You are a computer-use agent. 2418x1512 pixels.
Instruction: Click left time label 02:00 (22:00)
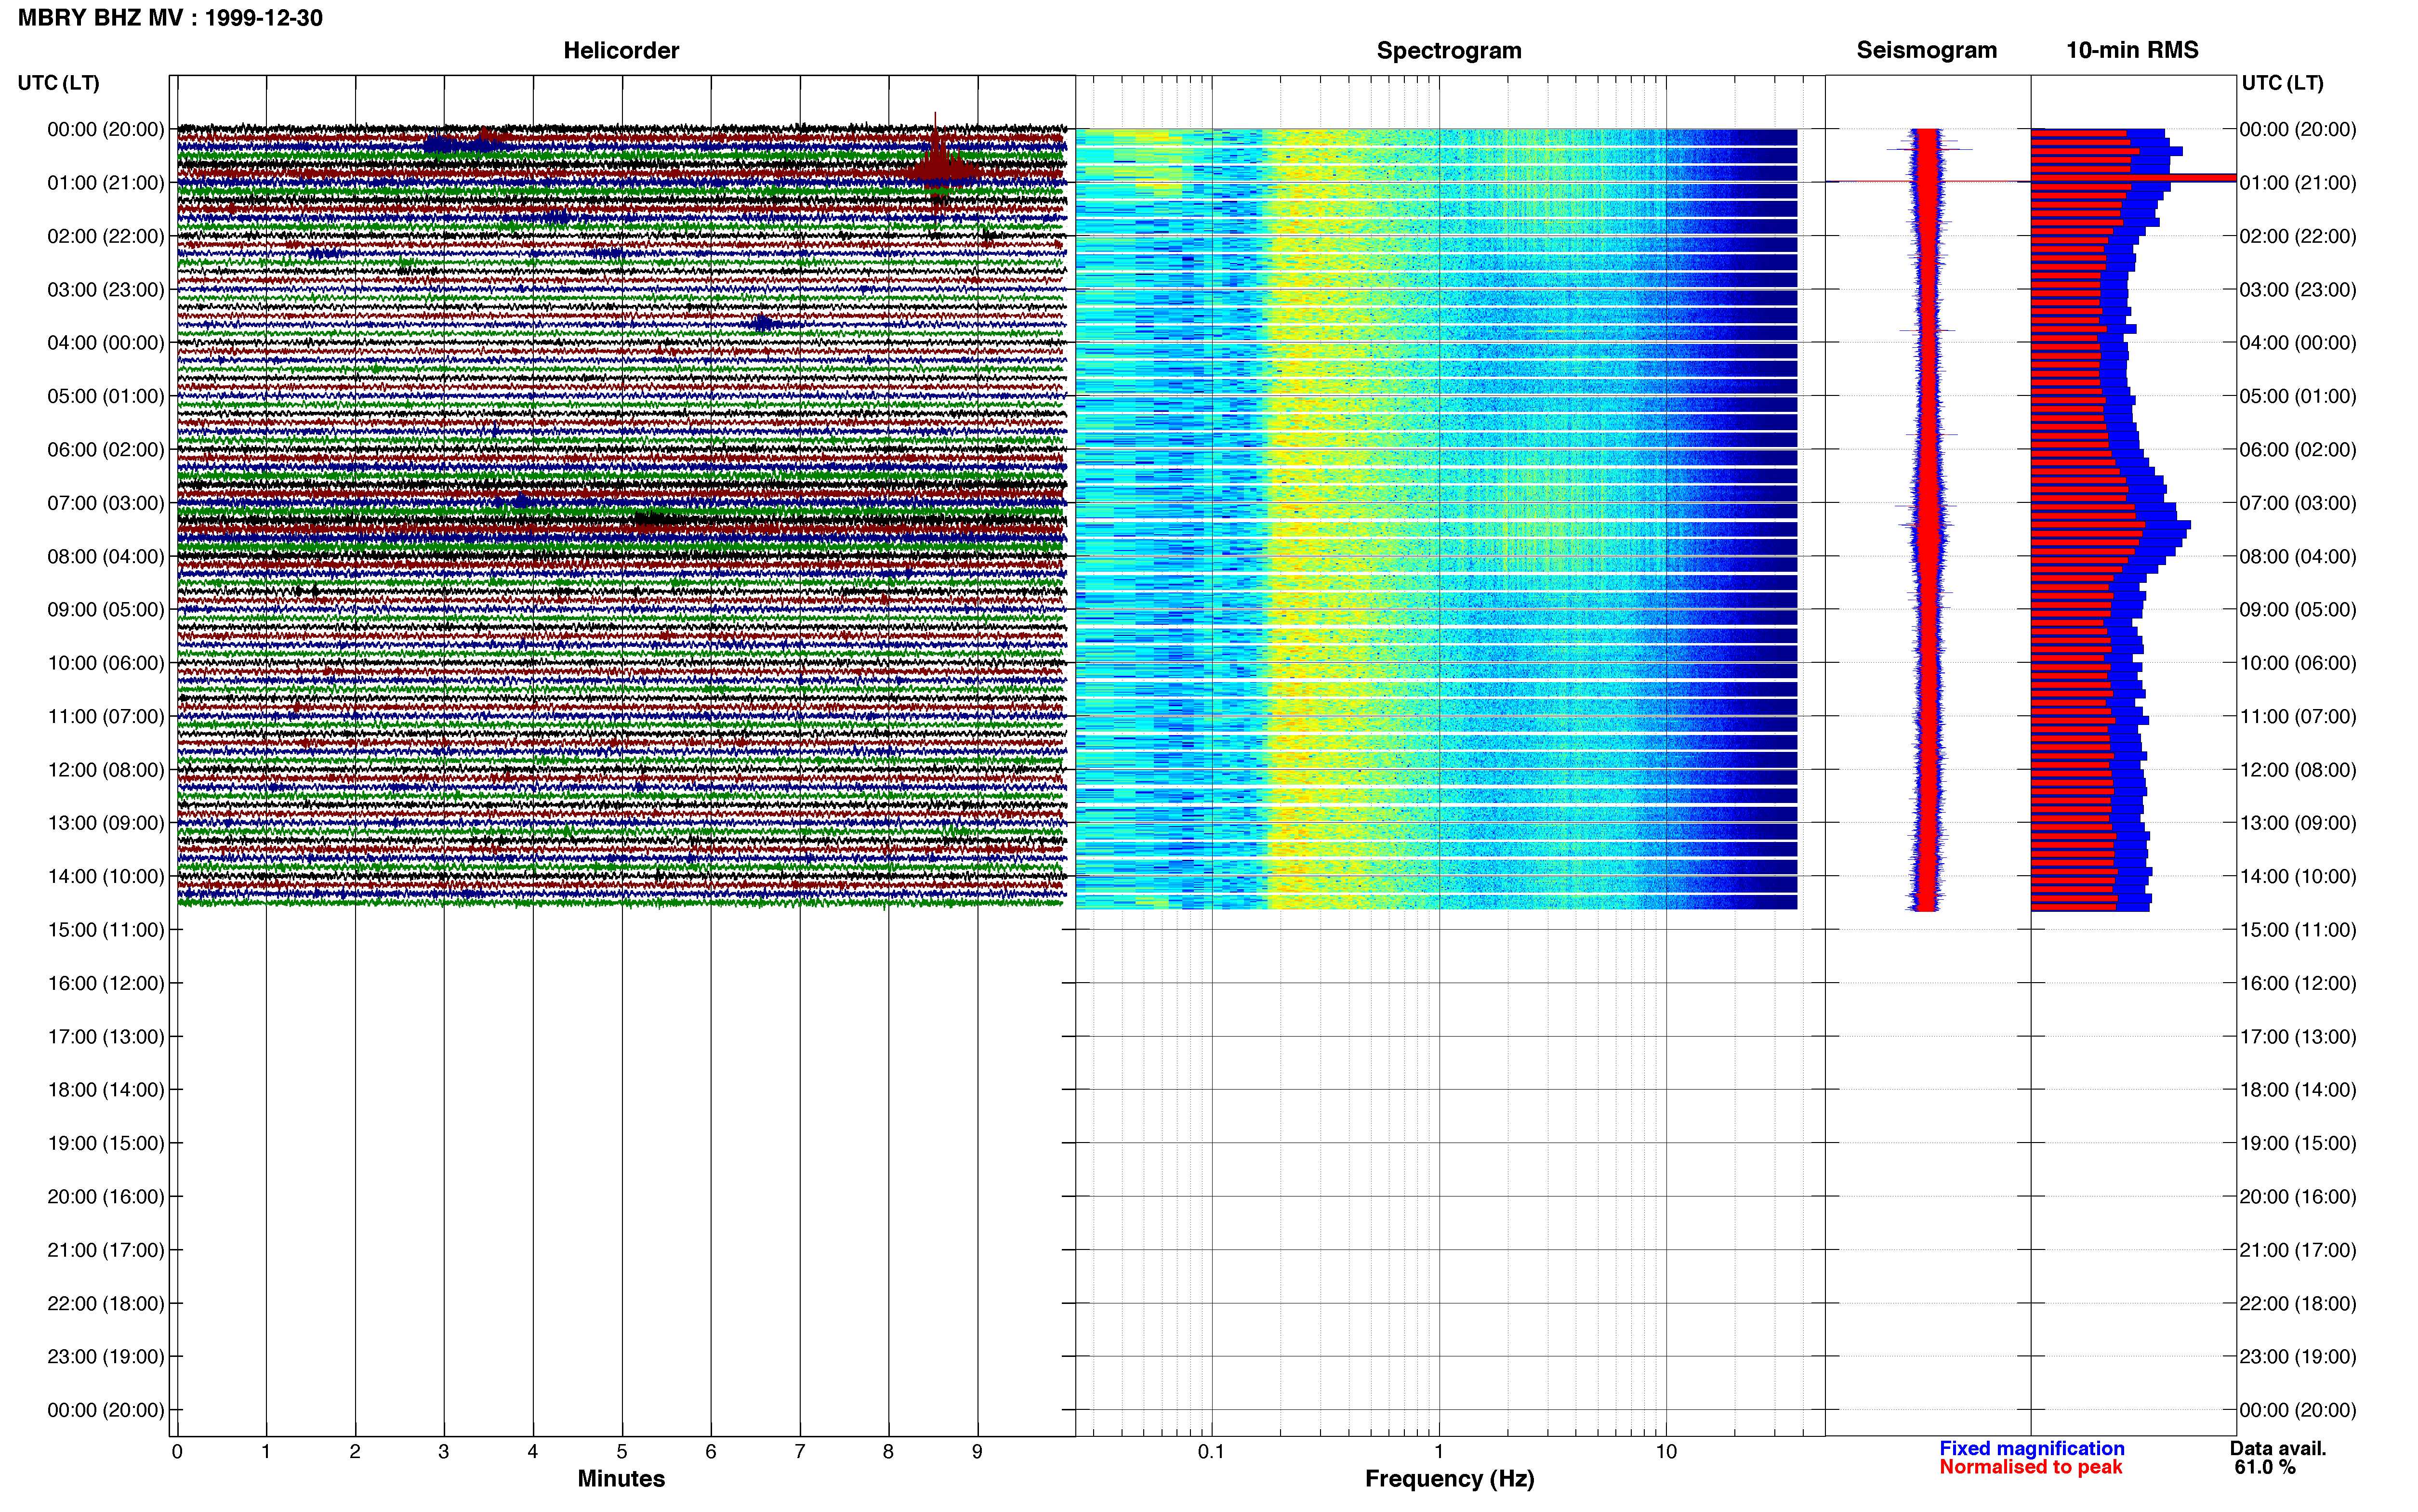106,236
